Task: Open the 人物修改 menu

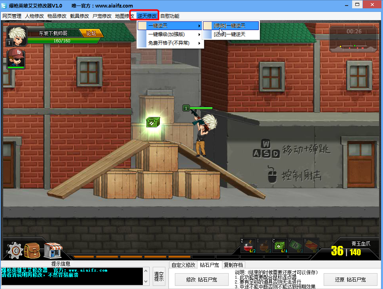Action: click(34, 16)
